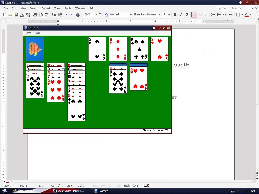
Task: Click the Solitaire fish deck to draw cards
Action: tap(35, 49)
